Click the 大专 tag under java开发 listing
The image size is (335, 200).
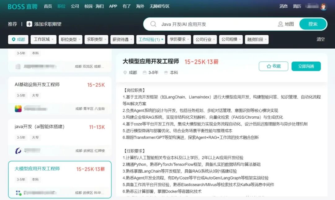click(x=35, y=137)
